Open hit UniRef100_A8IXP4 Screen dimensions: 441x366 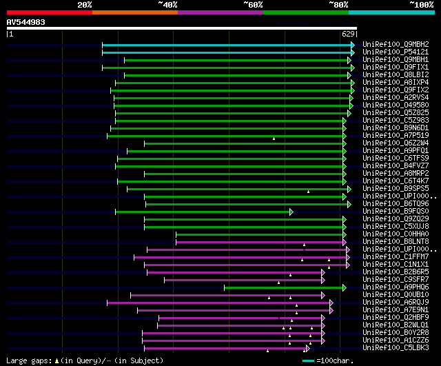[396, 82]
